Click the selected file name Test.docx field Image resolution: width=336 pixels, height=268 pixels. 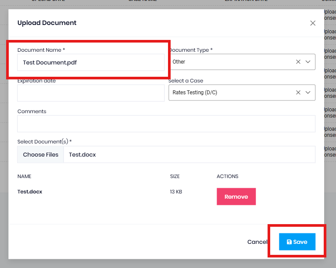point(189,154)
